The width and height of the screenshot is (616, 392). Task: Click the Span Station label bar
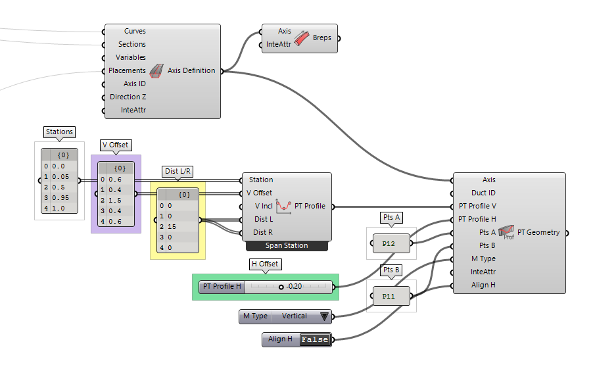287,246
